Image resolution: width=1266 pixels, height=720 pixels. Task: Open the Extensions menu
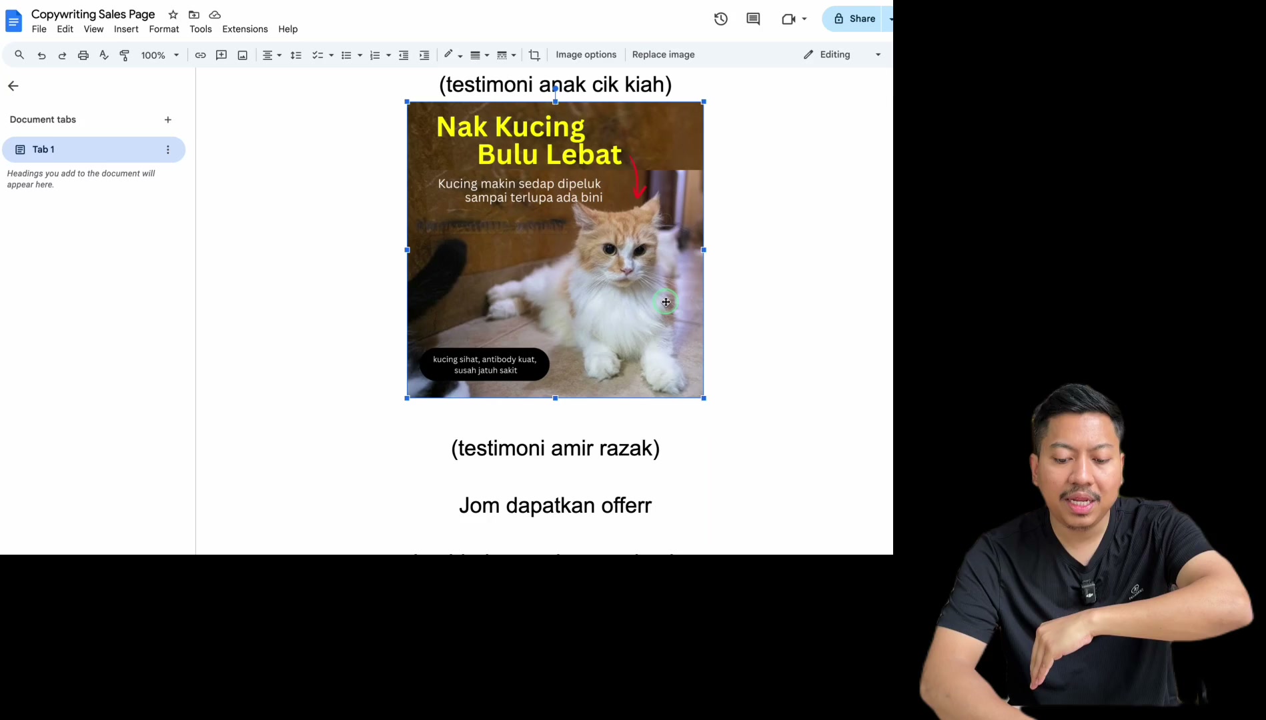pyautogui.click(x=245, y=29)
